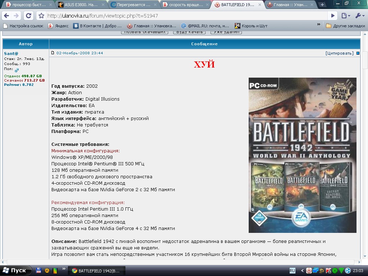Screen dimensions: 368x276
Task: Click the floppy disk quick launch icon
Action: tap(39, 271)
